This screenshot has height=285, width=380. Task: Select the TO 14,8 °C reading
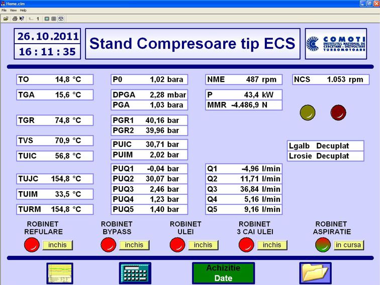point(55,80)
